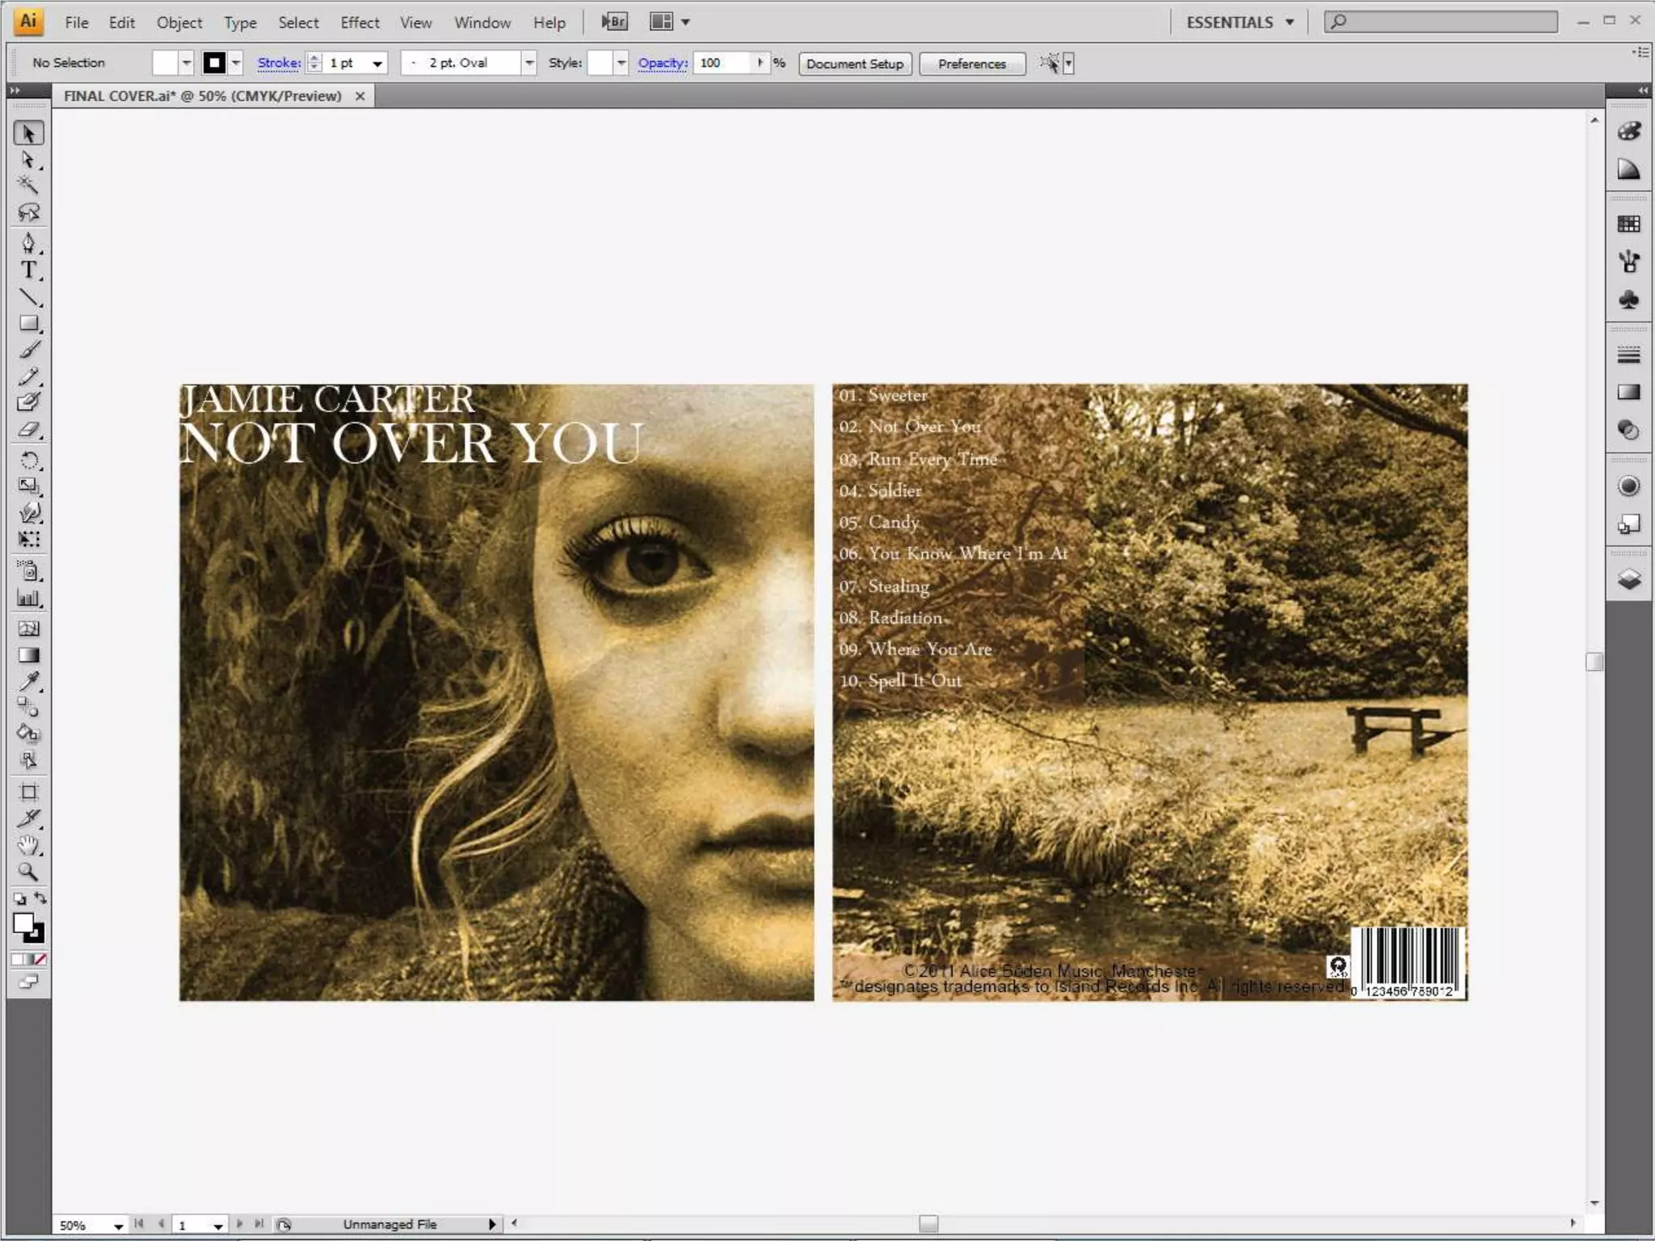Screen dimensions: 1655x1241
Task: Click the Preferences button
Action: click(x=971, y=64)
